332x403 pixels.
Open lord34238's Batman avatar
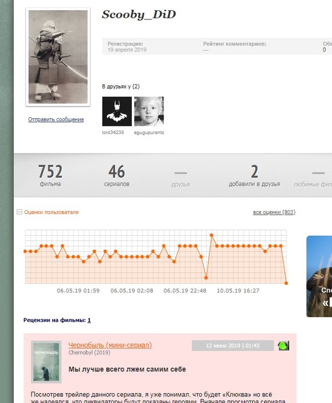point(117,111)
